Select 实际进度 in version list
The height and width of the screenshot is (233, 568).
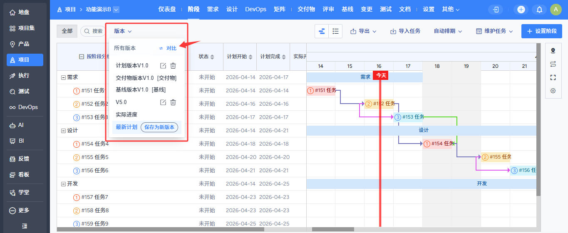pos(126,114)
